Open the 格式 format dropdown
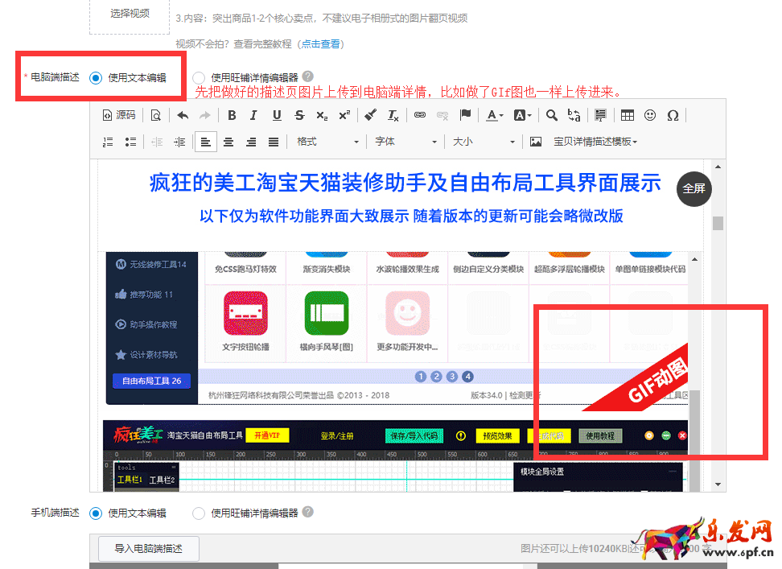This screenshot has width=782, height=569. click(x=327, y=142)
